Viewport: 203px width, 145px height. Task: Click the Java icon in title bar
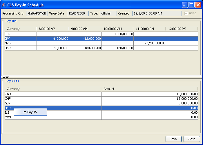[4, 5]
